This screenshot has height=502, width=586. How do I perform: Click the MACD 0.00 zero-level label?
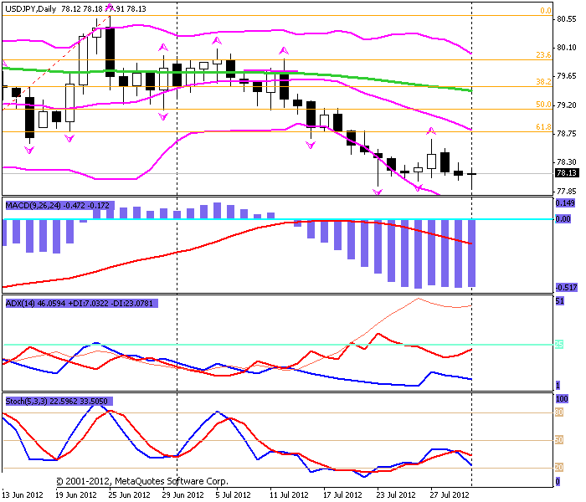pyautogui.click(x=563, y=219)
